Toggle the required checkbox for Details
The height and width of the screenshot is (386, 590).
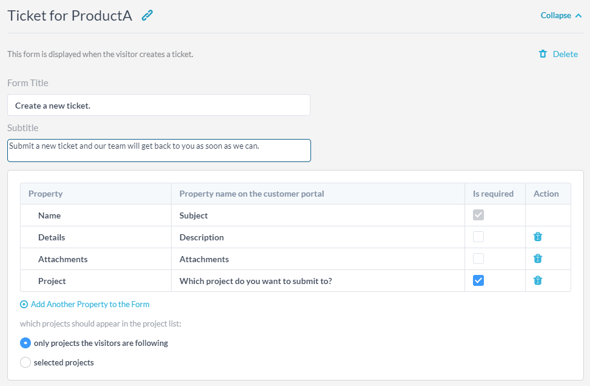[478, 237]
